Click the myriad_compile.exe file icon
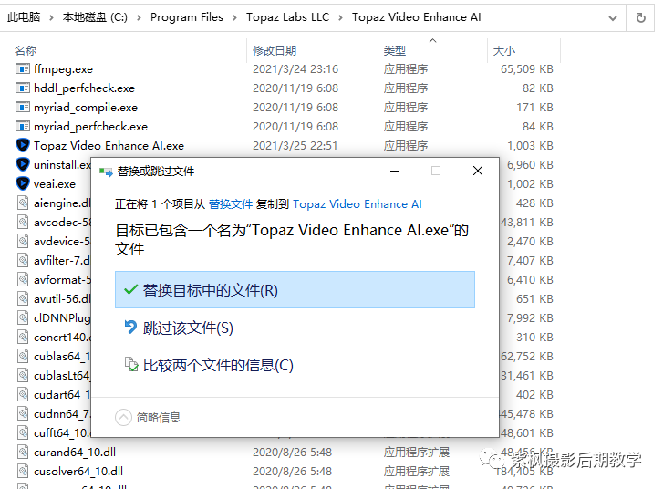This screenshot has width=663, height=489. point(23,107)
